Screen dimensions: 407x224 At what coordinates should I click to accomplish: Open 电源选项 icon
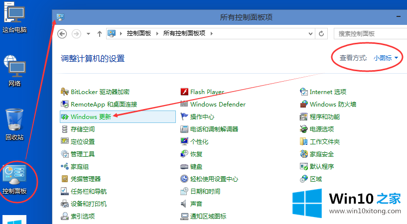[x=304, y=129]
